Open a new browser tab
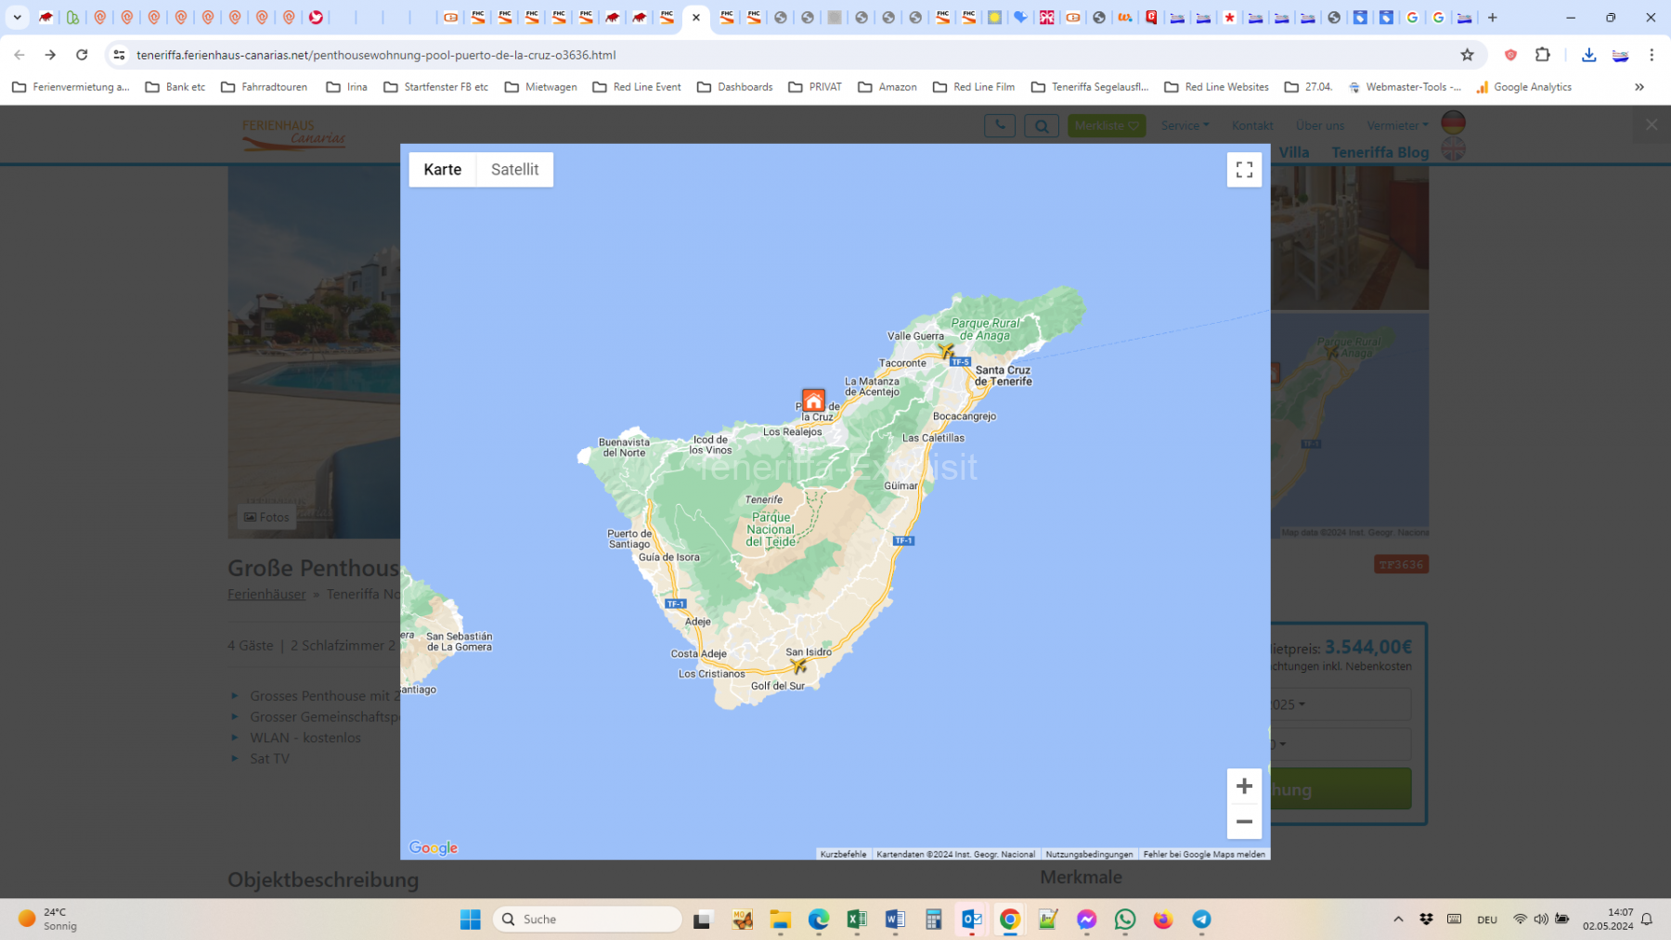 point(1493,18)
